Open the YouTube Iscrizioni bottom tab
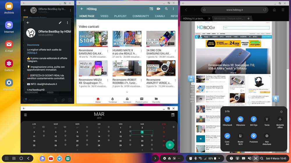The image size is (291, 163). 127,100
